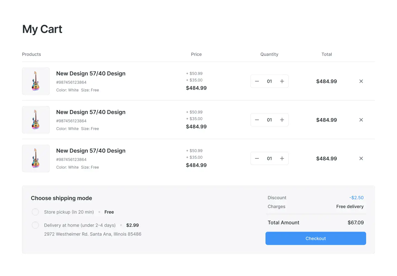Open the first product's guitar thumbnail
Screen dimensions: 397x276
(36, 81)
